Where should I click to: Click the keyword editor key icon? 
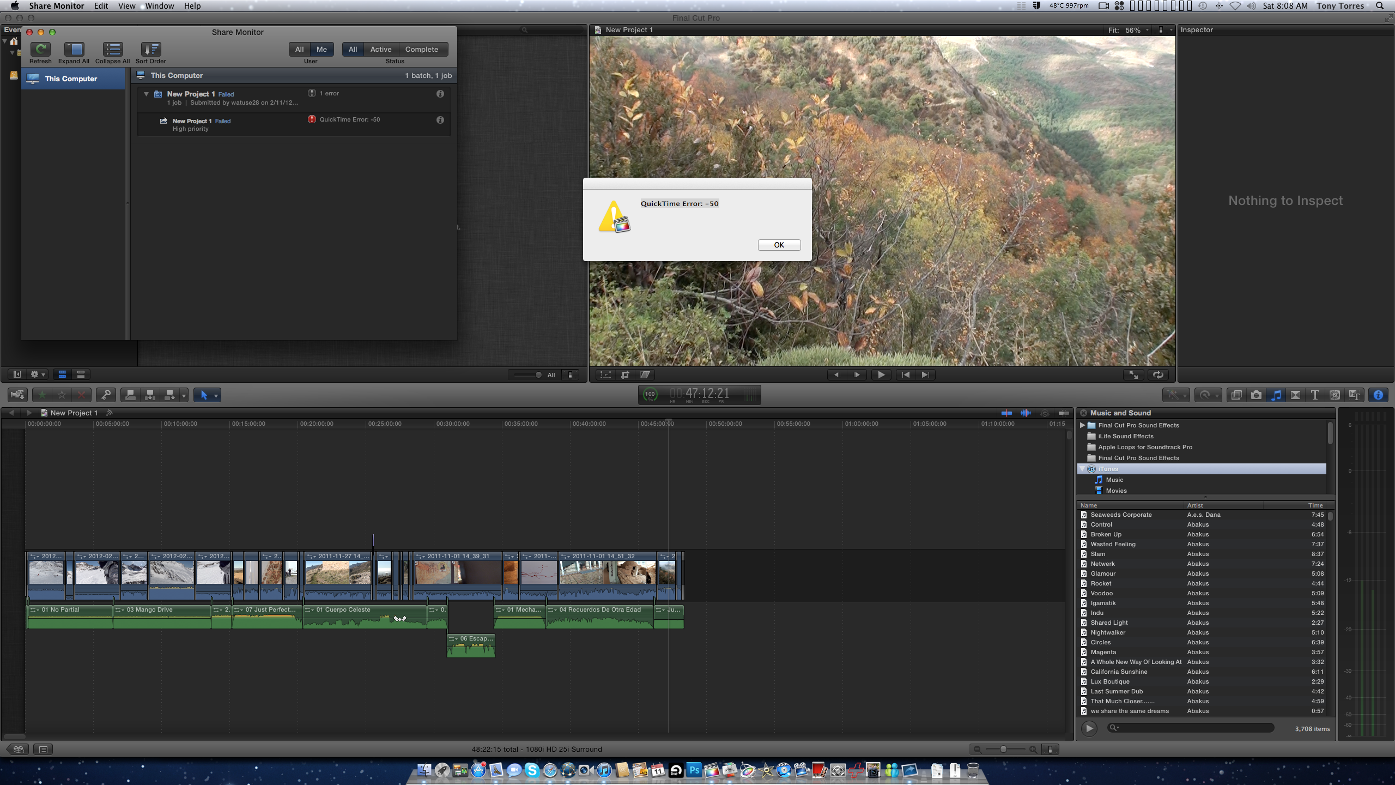[106, 395]
